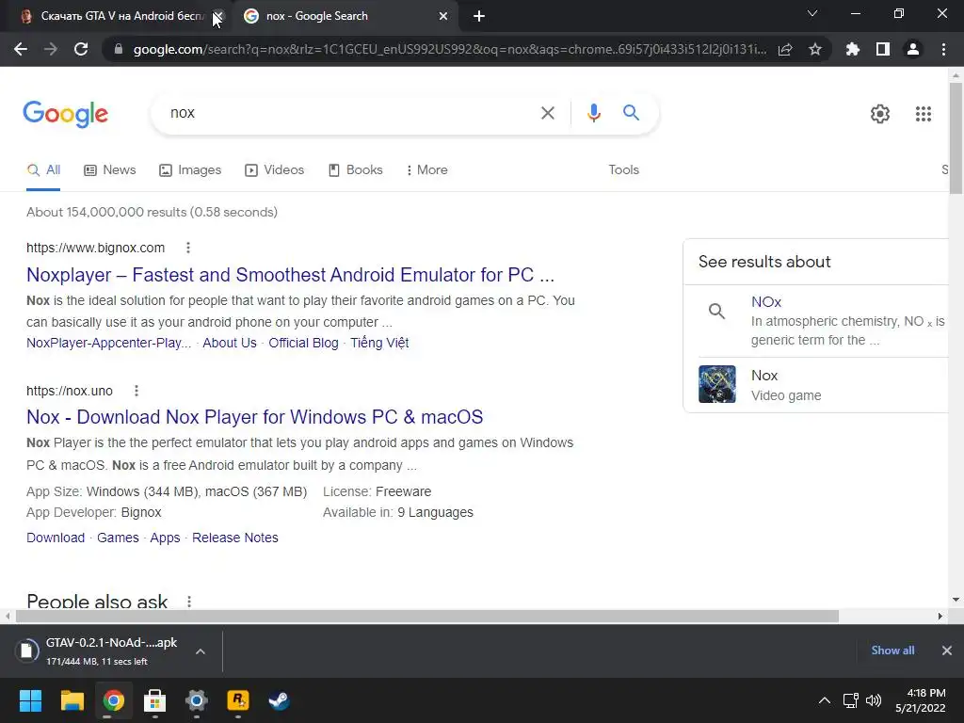This screenshot has width=964, height=723.
Task: Open the Extensions puzzle icon
Action: point(853,49)
